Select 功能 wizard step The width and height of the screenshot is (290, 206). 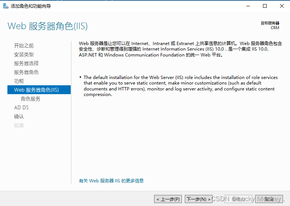[x=19, y=81]
